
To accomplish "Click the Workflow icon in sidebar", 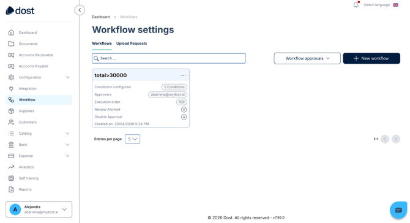I will pos(11,100).
